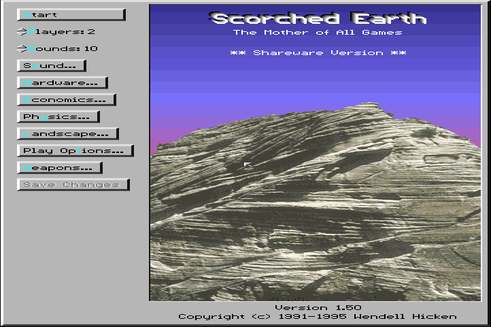Click the Save Changes button
The width and height of the screenshot is (491, 327).
click(73, 185)
